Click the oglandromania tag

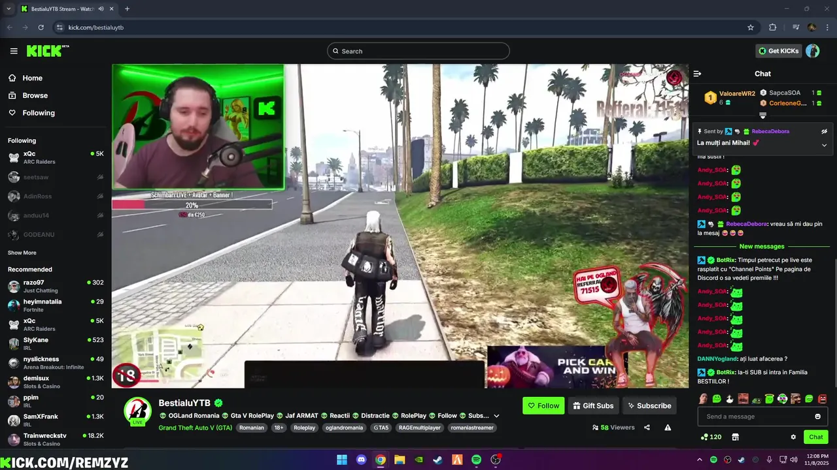pyautogui.click(x=344, y=428)
